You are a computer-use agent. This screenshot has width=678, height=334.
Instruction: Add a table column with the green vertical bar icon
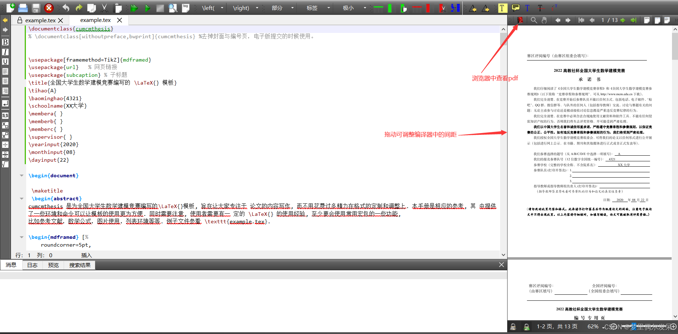[390, 8]
